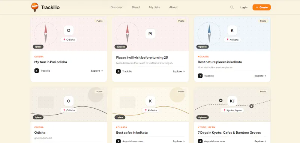Explore the My tour in Puri odisha list
This screenshot has height=143, width=300.
(97, 71)
